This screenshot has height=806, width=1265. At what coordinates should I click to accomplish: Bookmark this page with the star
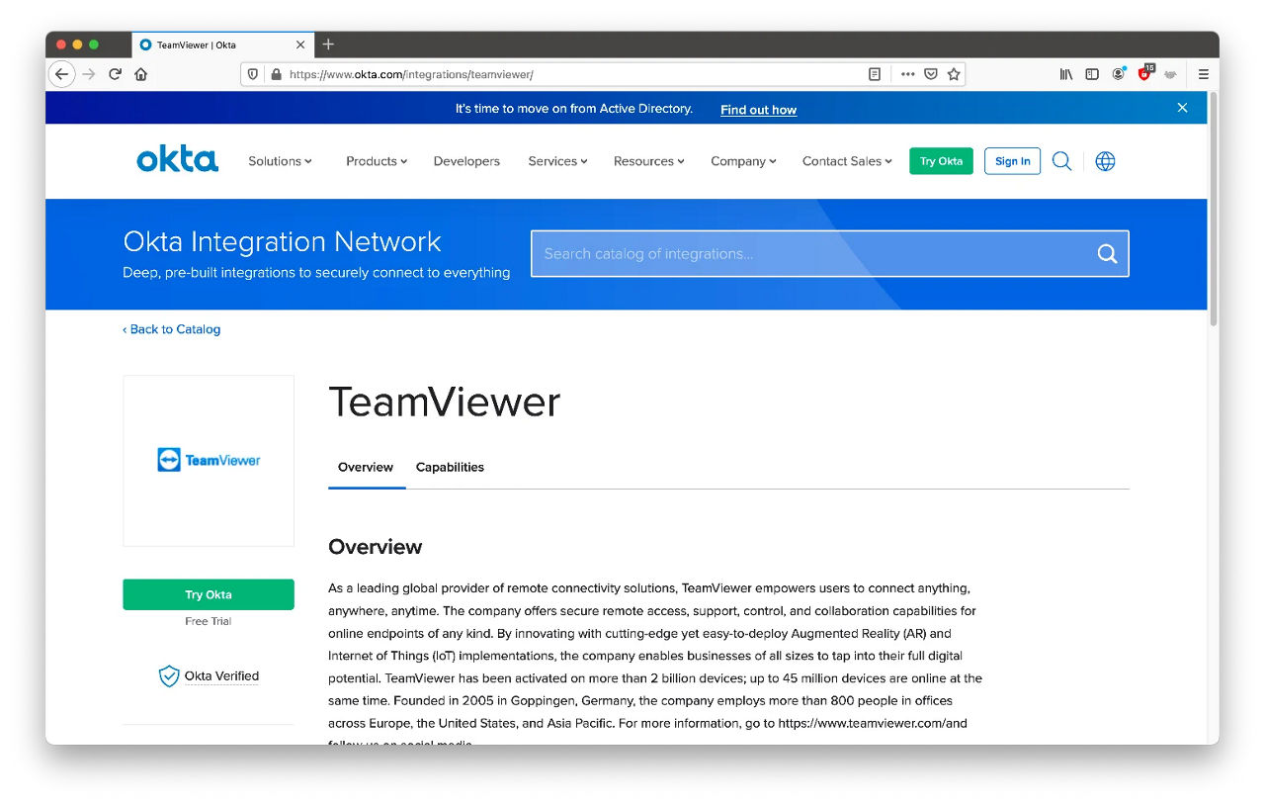tap(954, 74)
